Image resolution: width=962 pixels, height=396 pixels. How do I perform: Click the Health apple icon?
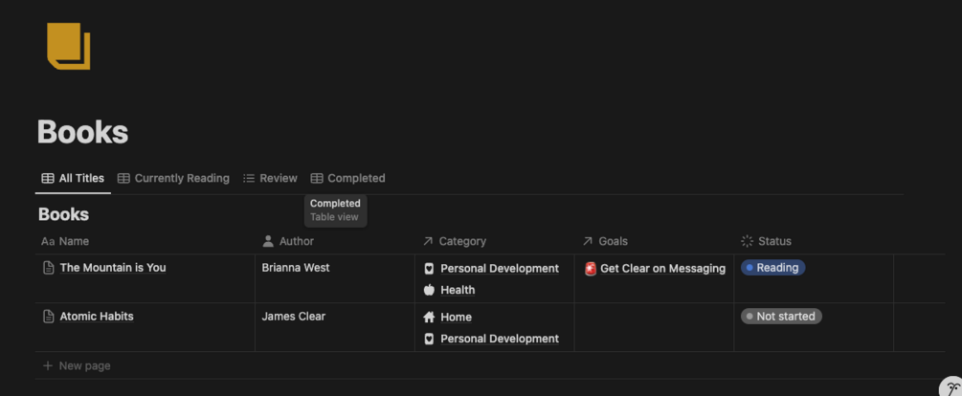coord(429,290)
